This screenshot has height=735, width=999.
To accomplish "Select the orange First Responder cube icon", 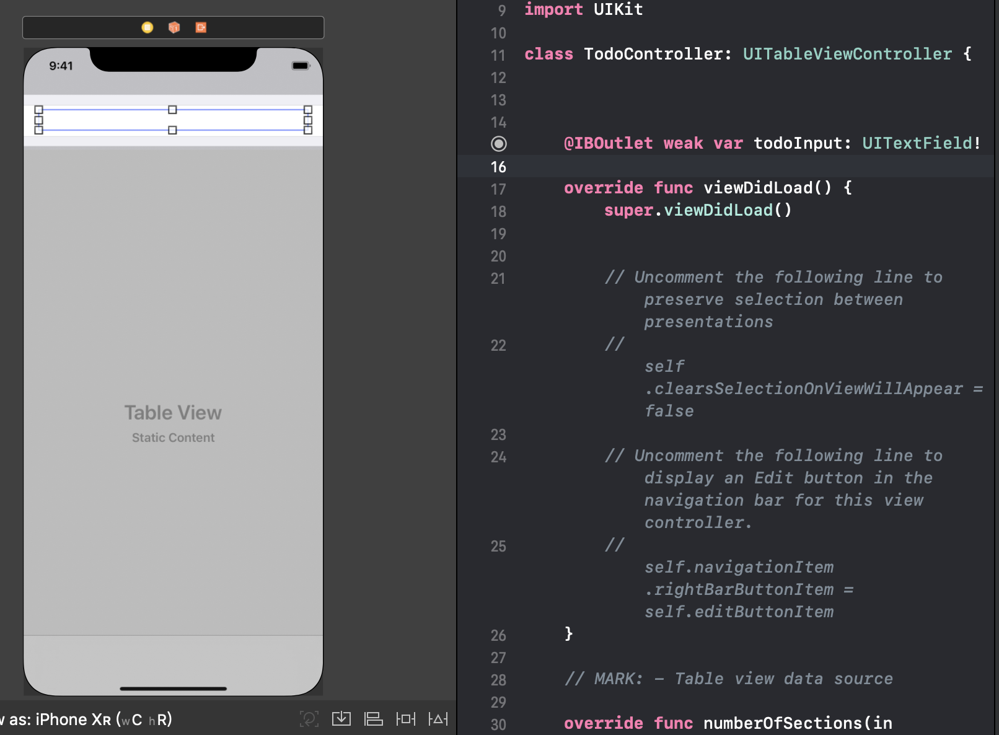I will (174, 27).
